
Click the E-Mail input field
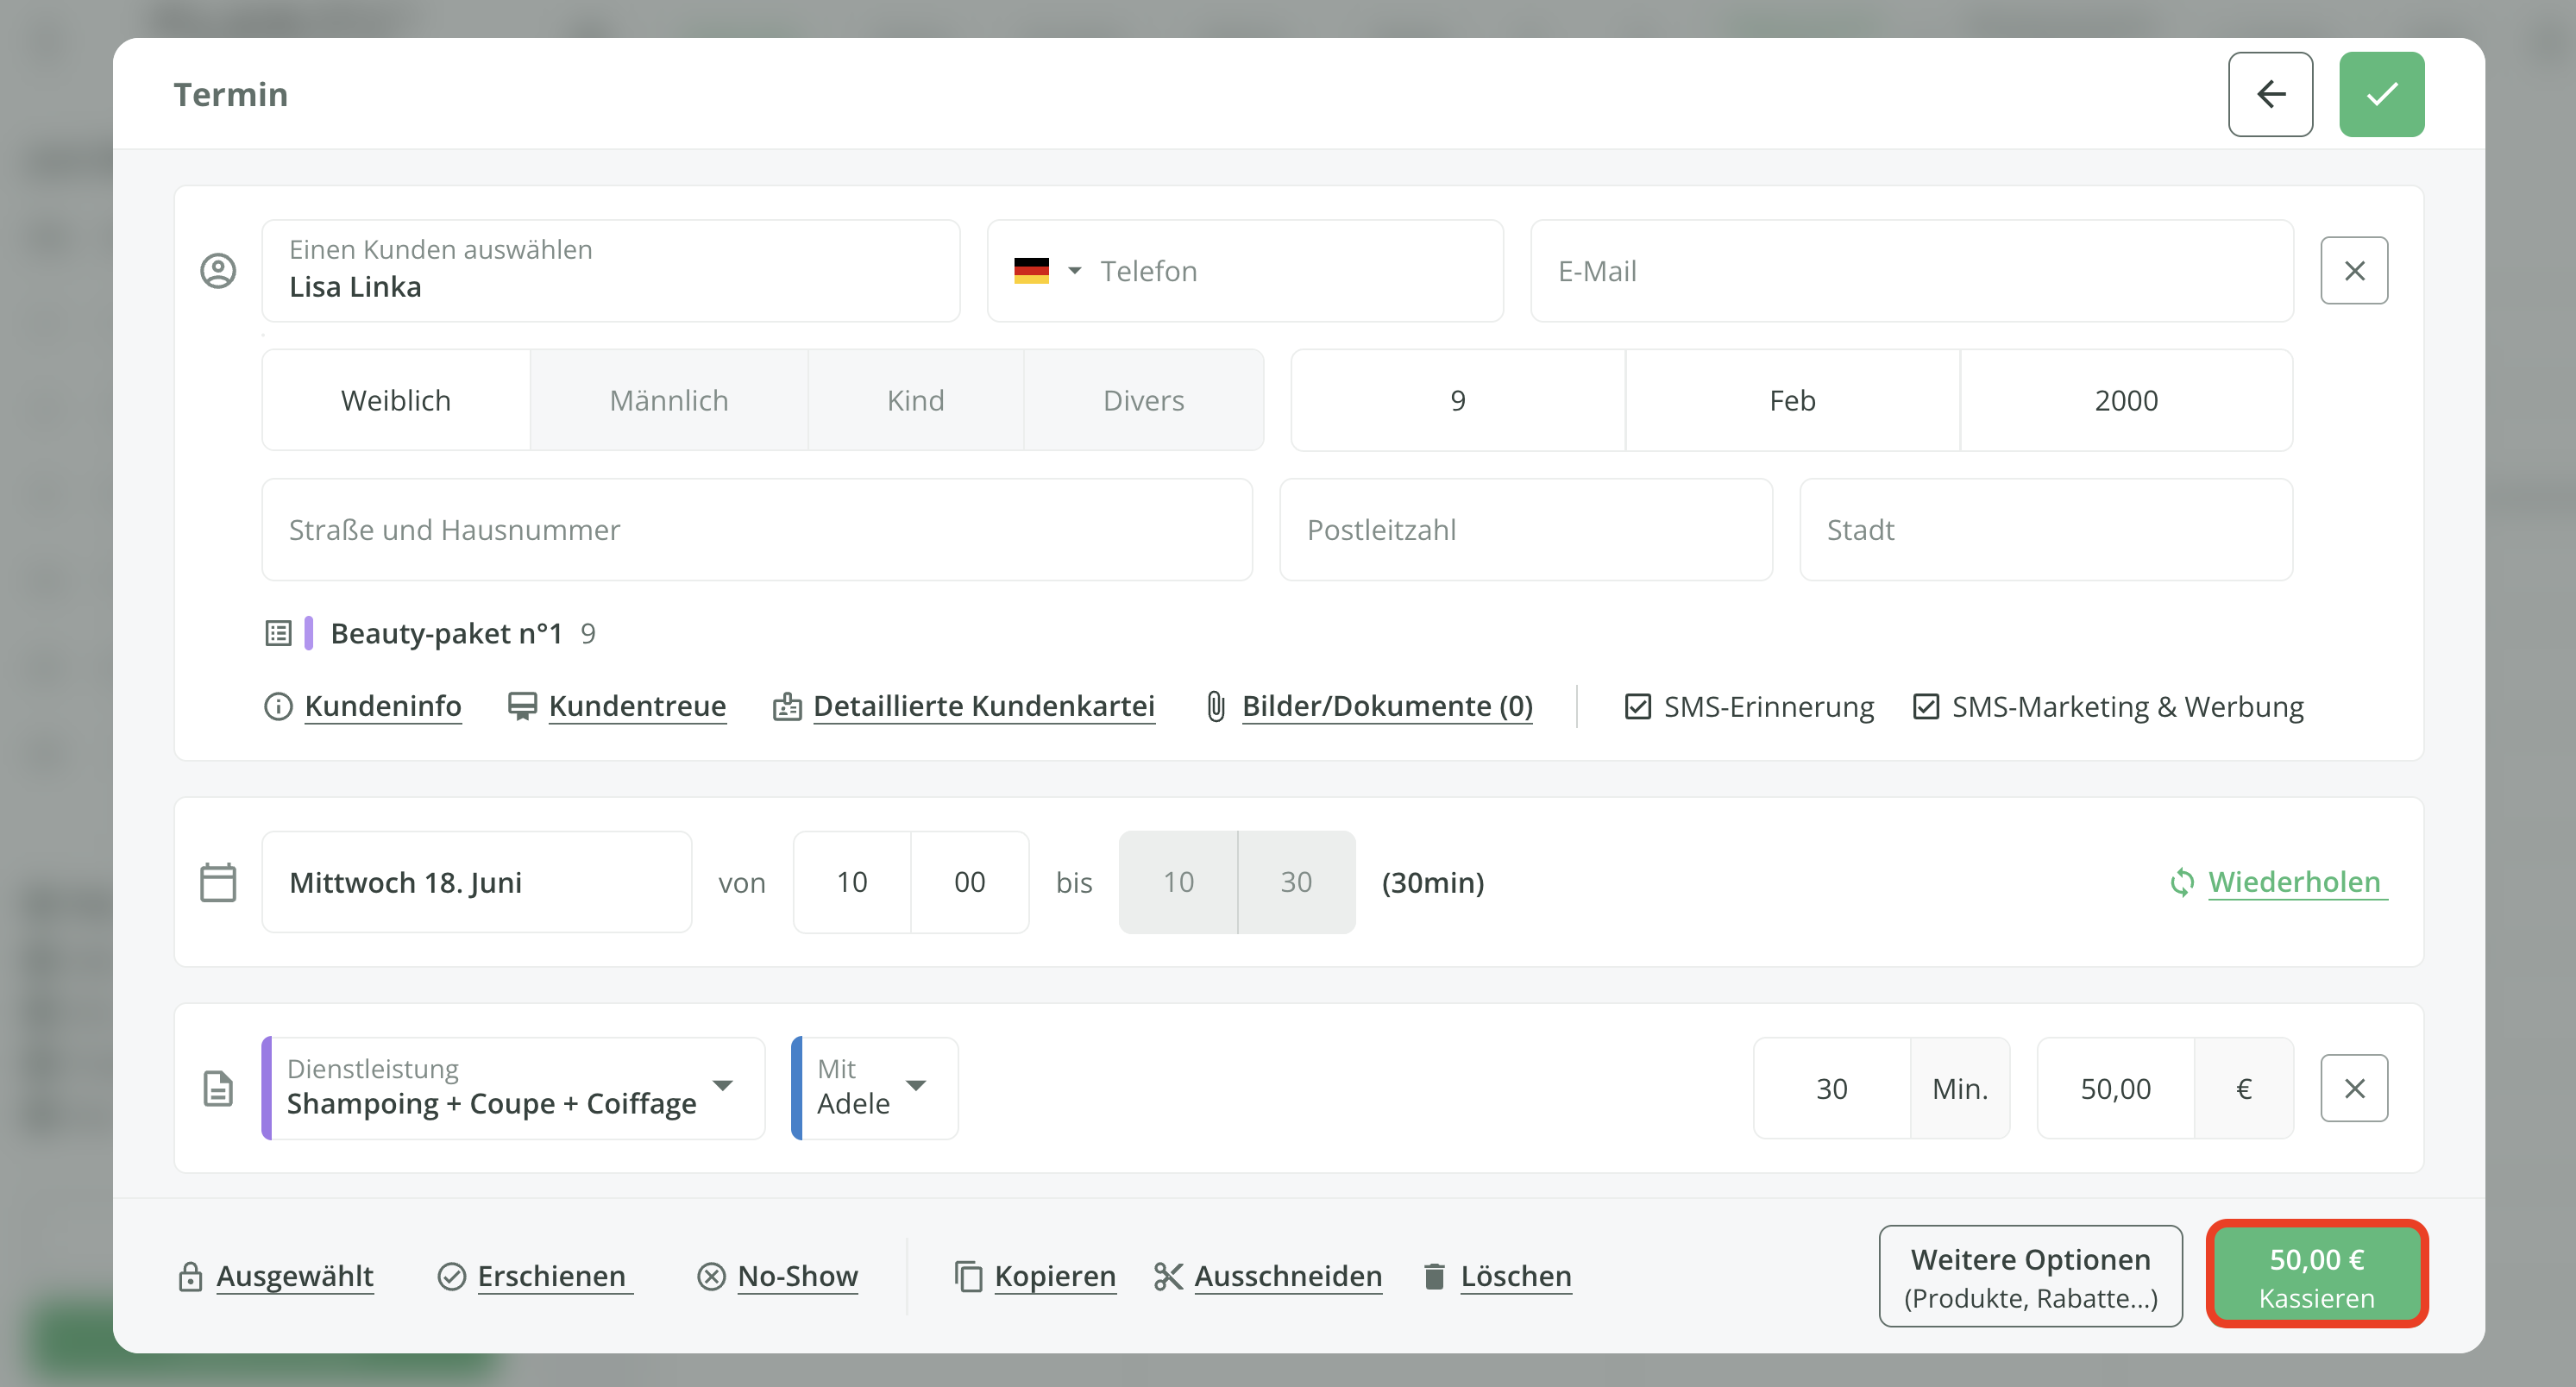[1910, 270]
